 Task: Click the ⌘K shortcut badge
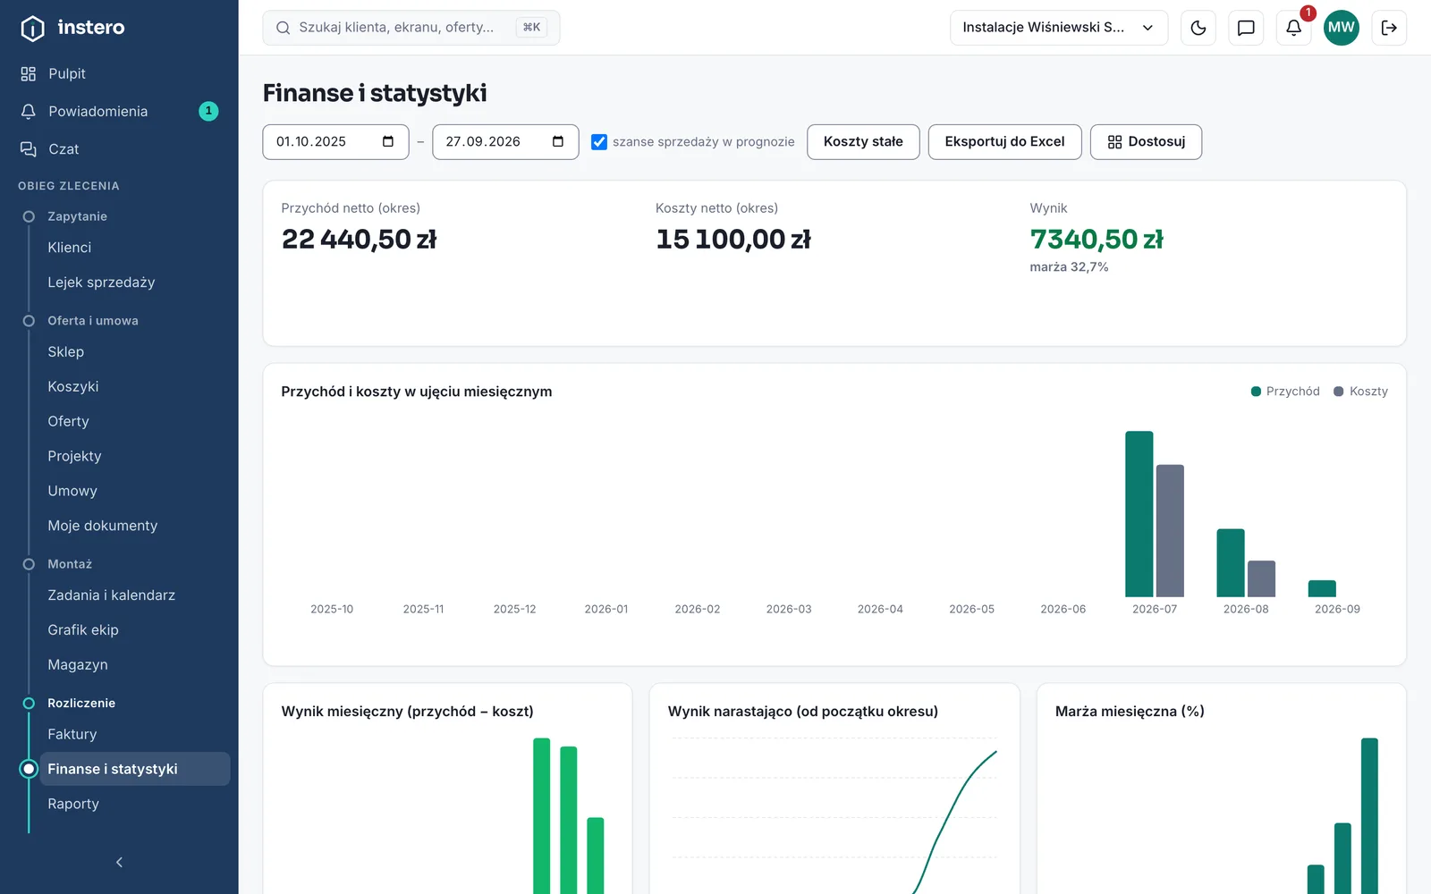(x=531, y=28)
